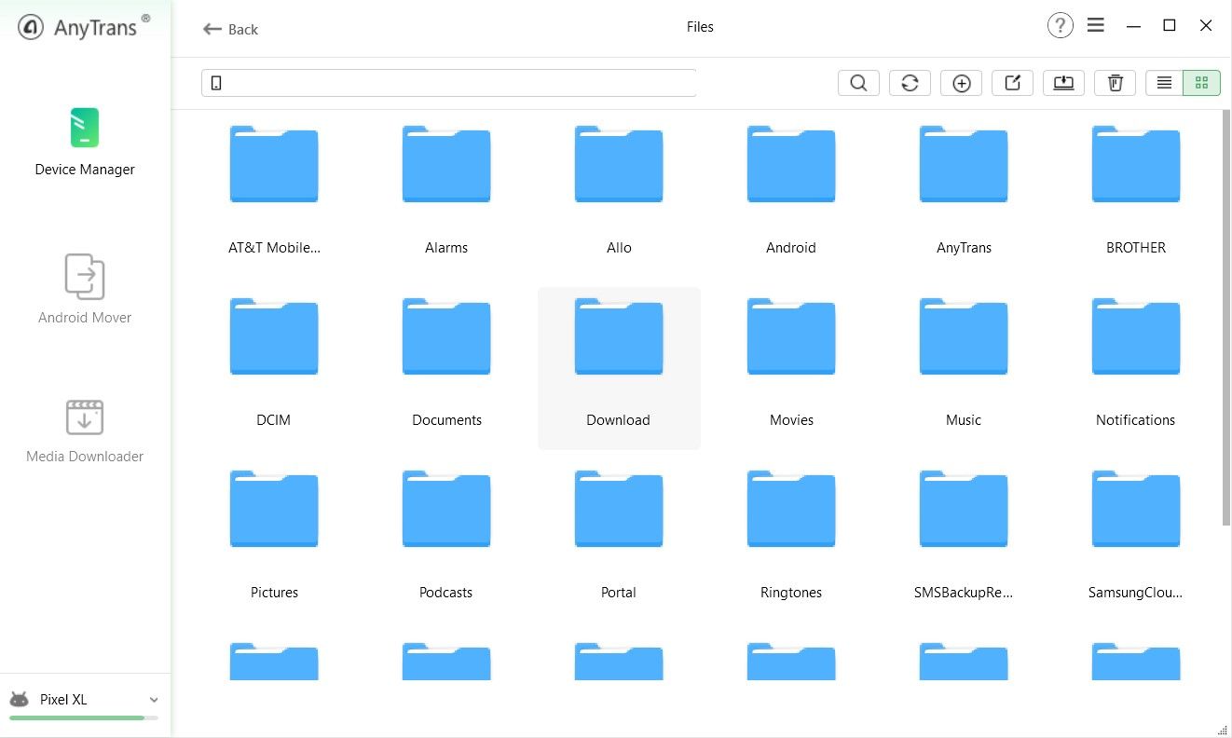This screenshot has width=1232, height=738.
Task: Click the phone icon in search bar
Action: (216, 82)
